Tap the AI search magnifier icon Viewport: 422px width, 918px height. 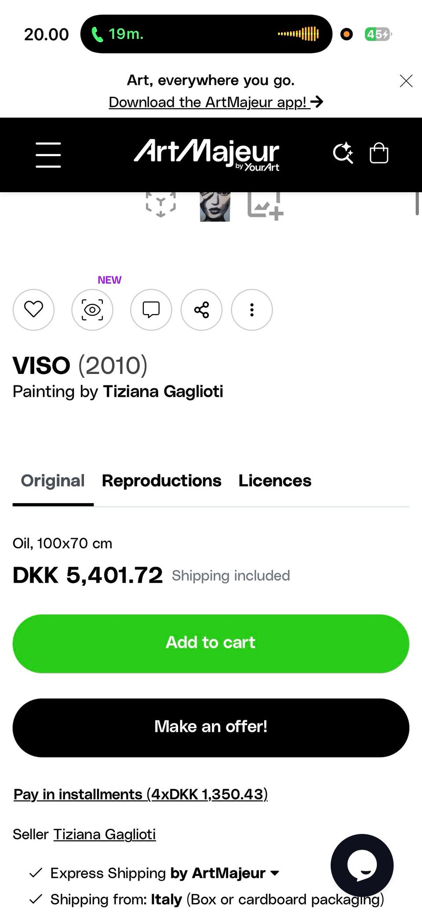[343, 154]
